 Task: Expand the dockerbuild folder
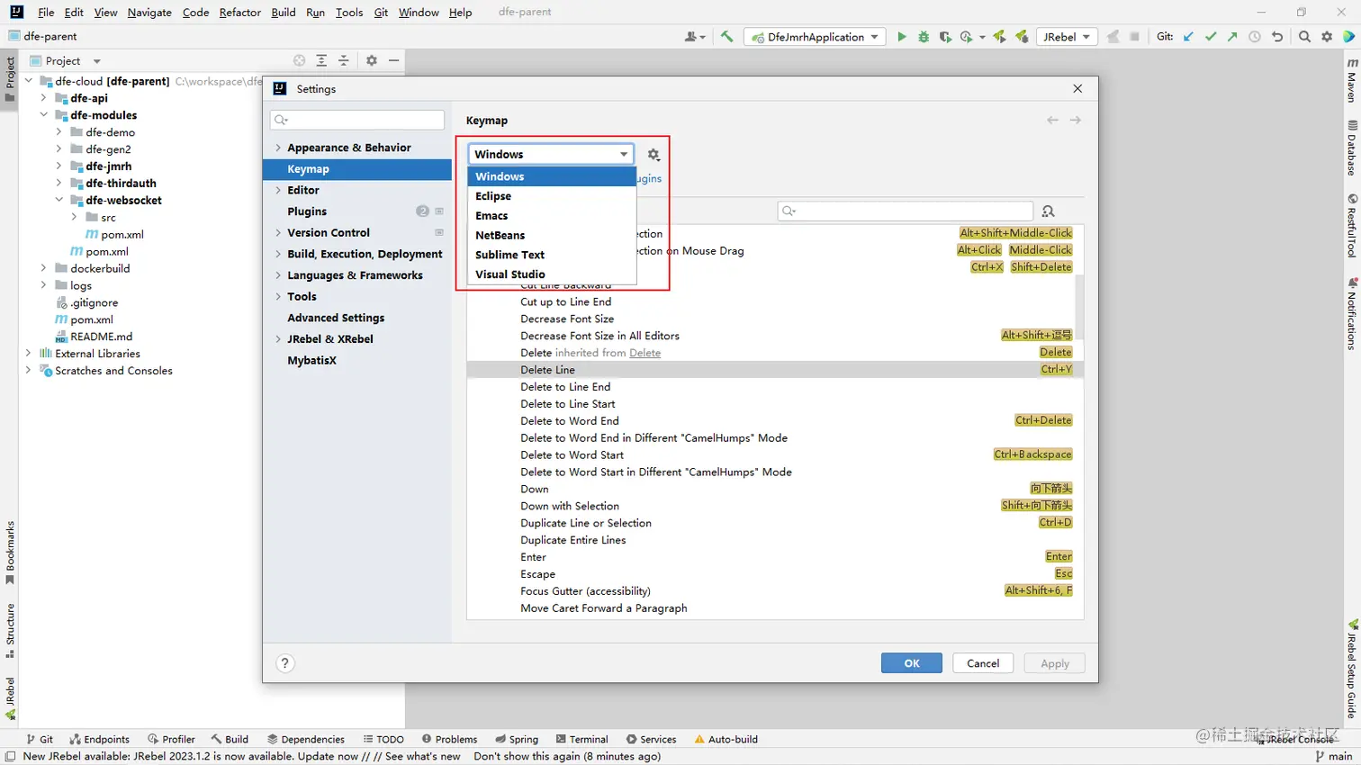click(x=43, y=268)
